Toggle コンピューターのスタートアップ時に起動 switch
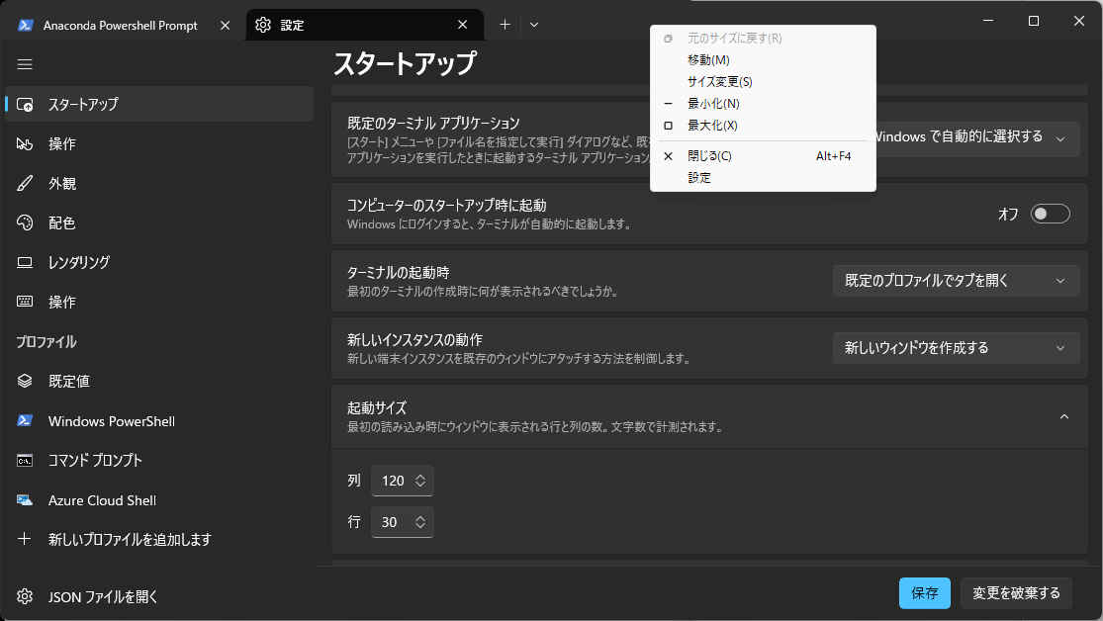 click(1050, 214)
